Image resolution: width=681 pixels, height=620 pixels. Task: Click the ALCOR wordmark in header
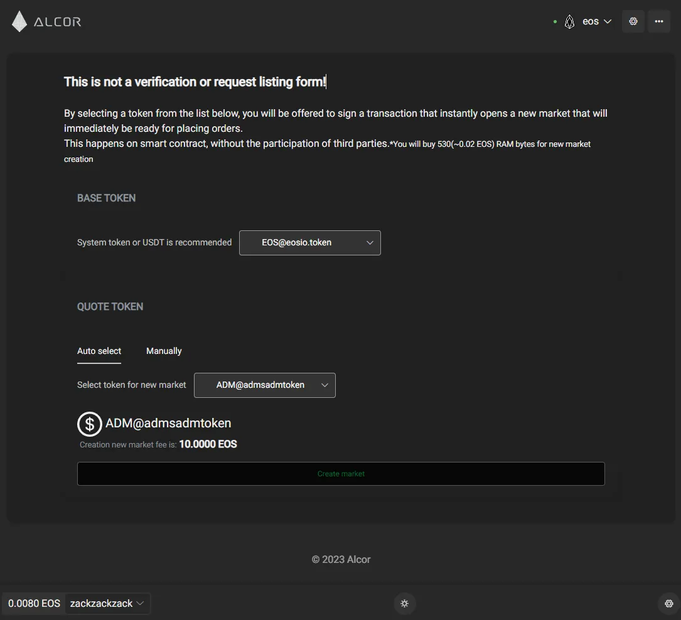pyautogui.click(x=57, y=22)
